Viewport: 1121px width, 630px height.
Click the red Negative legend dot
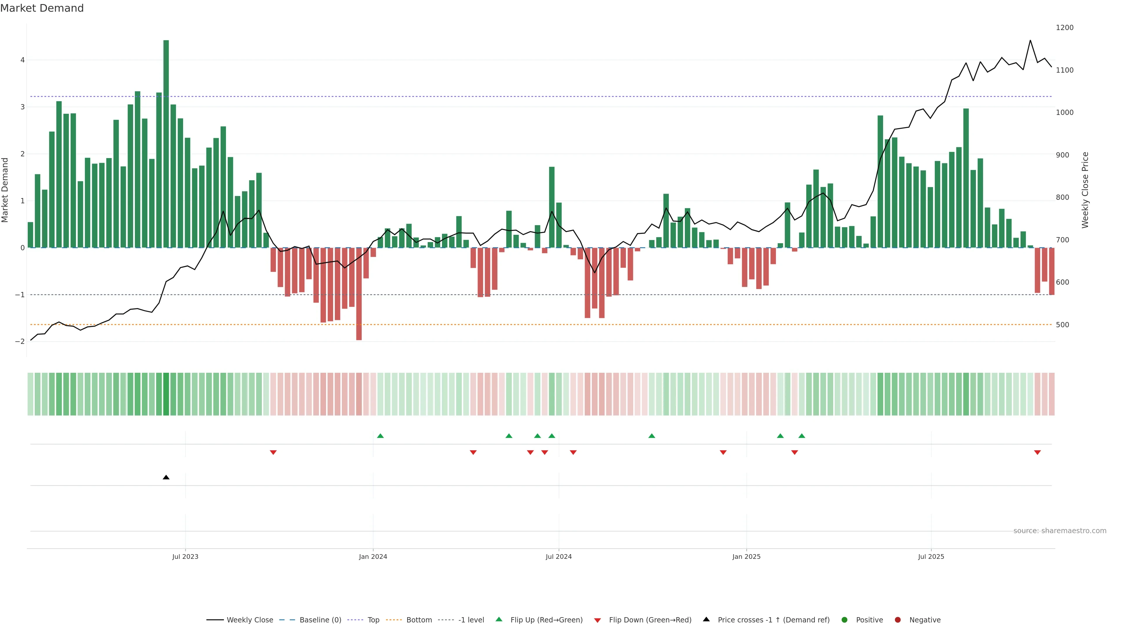pyautogui.click(x=898, y=620)
